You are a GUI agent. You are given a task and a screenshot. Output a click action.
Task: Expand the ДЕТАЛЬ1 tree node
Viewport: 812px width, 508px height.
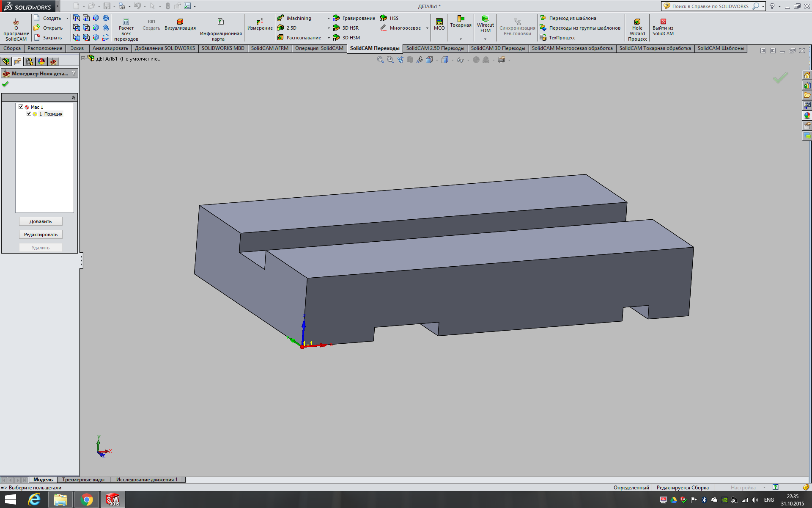(x=83, y=58)
